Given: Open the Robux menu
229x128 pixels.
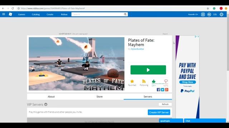Looking at the screenshot, I should pyautogui.click(x=64, y=14).
